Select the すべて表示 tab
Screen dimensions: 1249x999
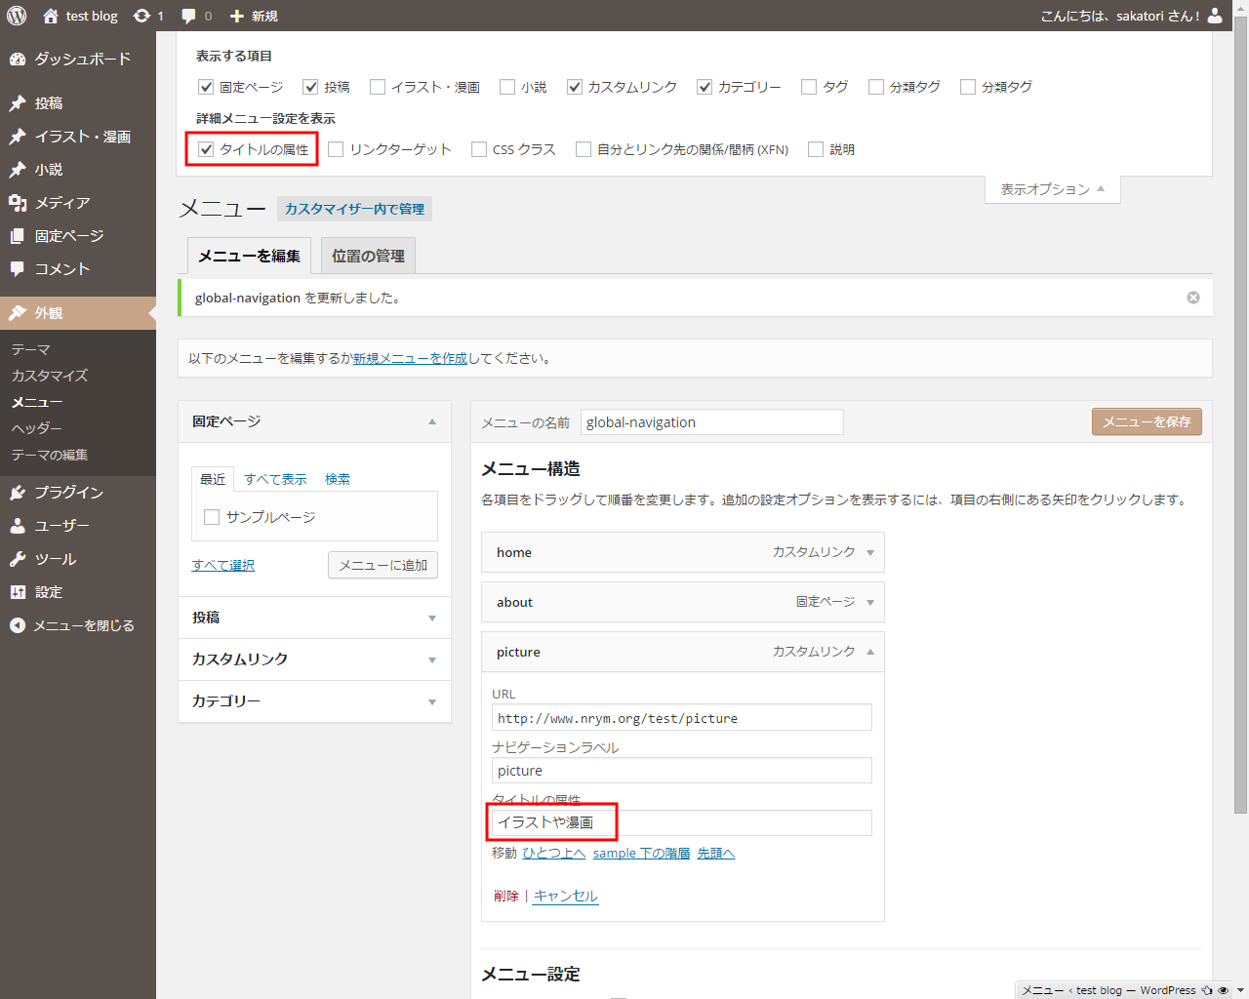[275, 479]
